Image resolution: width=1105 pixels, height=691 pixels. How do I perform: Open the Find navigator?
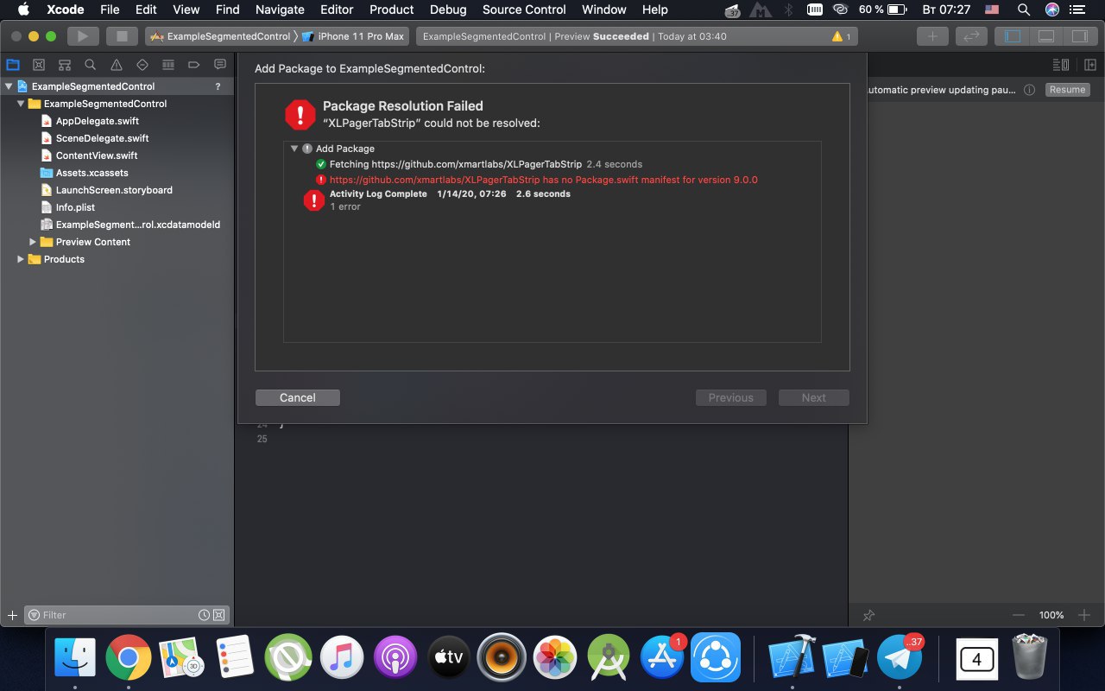coord(91,65)
